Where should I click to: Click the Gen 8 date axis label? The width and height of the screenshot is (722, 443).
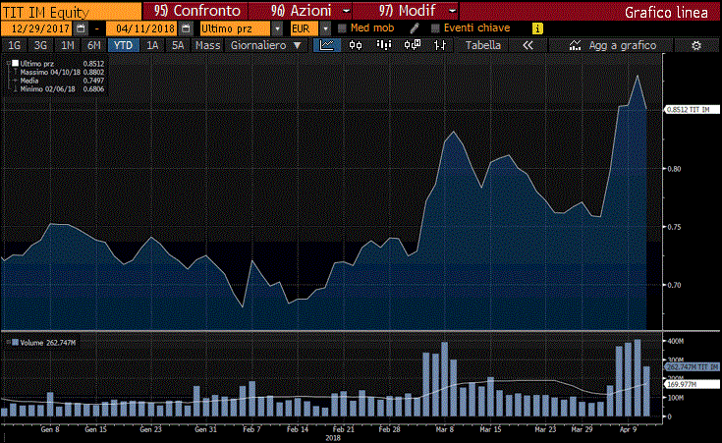pos(50,429)
